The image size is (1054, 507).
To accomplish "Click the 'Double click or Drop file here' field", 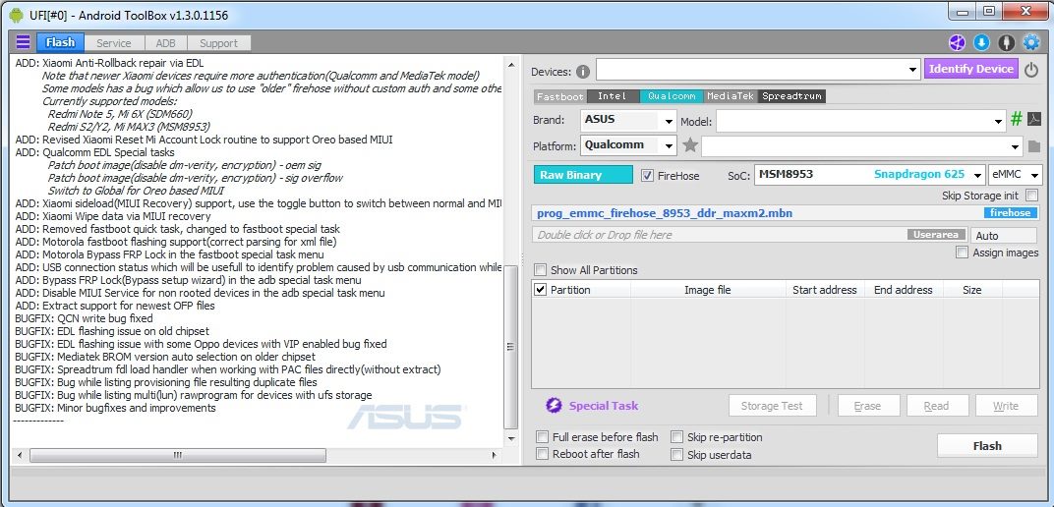I will [x=749, y=235].
